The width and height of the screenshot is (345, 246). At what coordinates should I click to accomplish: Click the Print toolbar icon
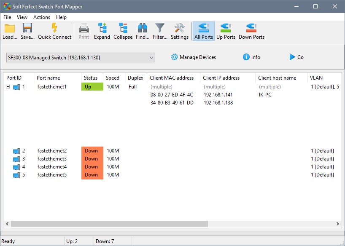point(84,28)
